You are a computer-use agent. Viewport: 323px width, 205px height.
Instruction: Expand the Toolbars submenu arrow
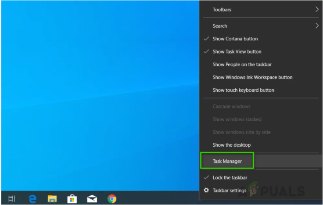tap(317, 9)
